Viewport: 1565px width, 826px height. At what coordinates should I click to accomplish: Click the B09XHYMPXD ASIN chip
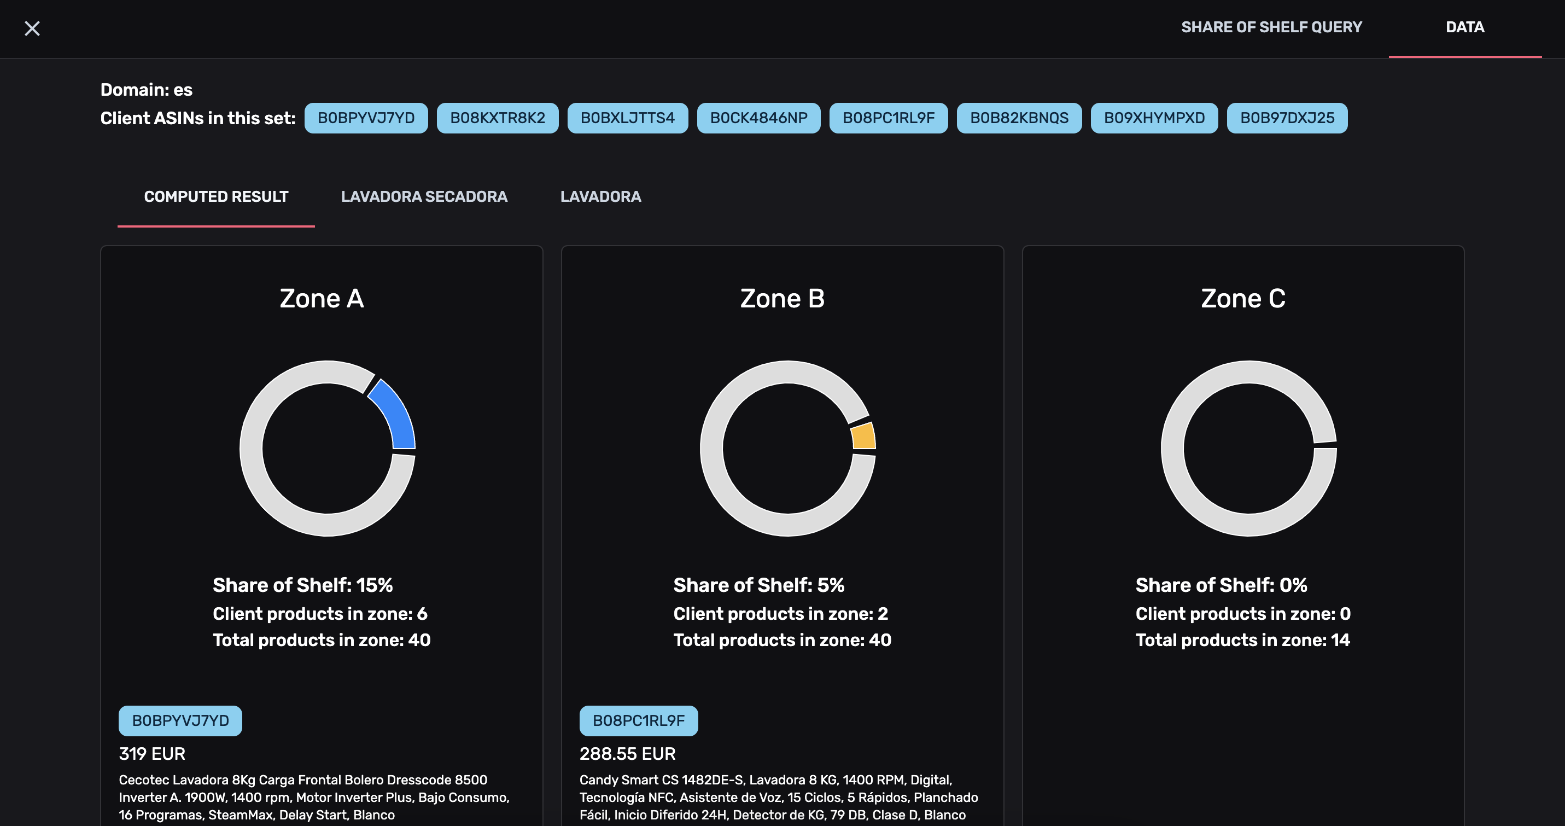click(1154, 117)
